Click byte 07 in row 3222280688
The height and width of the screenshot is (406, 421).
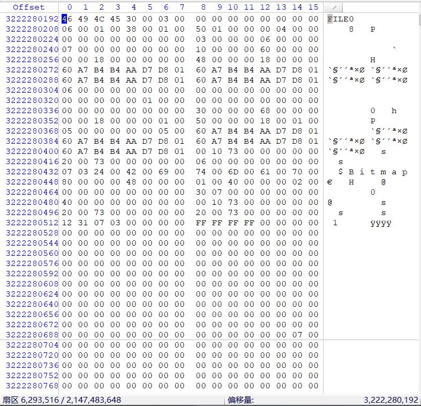[297, 335]
